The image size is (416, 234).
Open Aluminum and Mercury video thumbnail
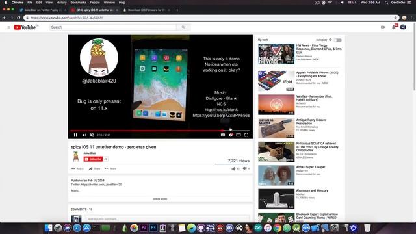click(x=276, y=199)
